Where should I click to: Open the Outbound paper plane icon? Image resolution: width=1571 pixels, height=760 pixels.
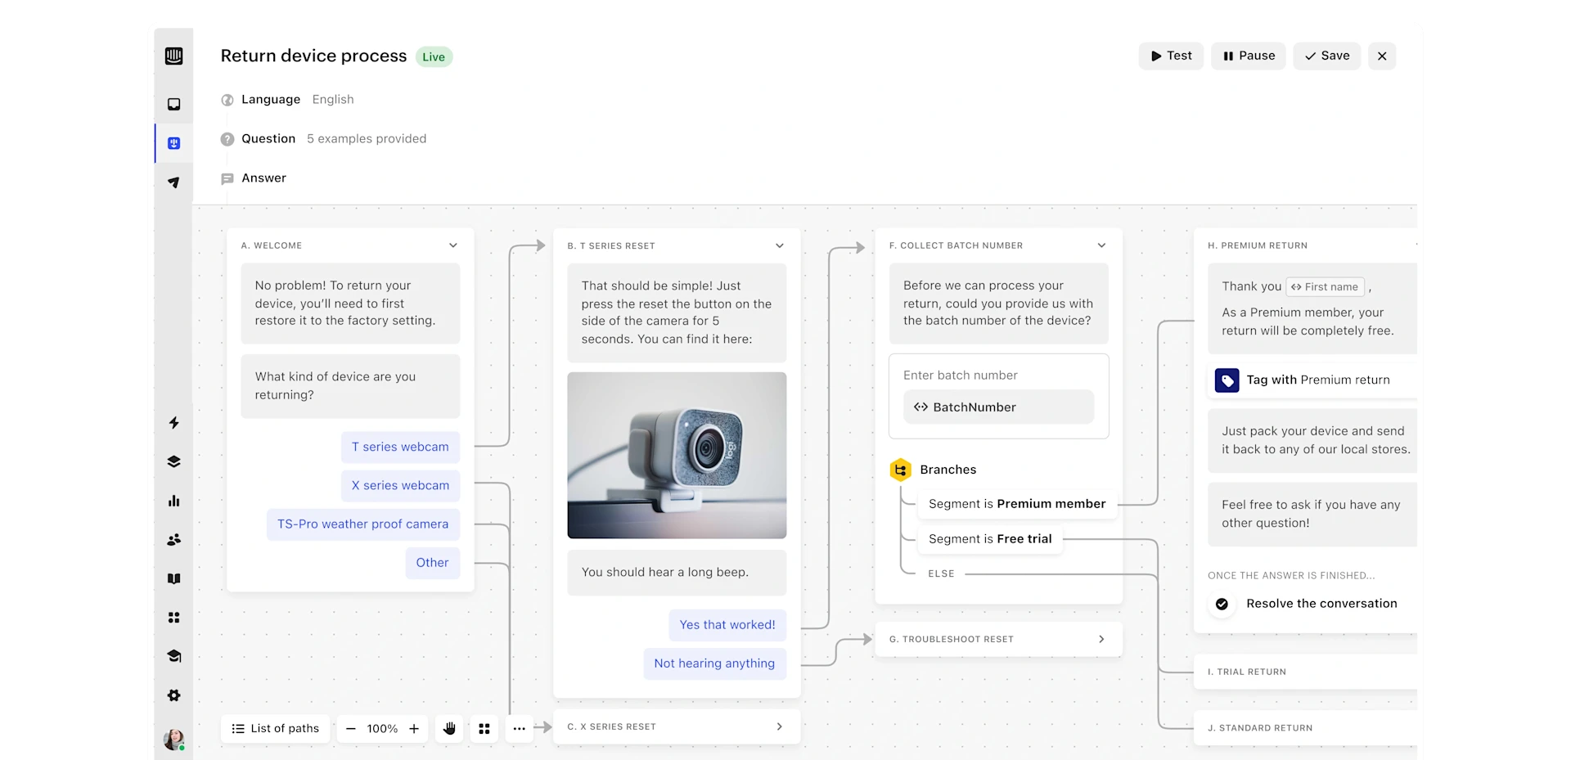pos(173,182)
